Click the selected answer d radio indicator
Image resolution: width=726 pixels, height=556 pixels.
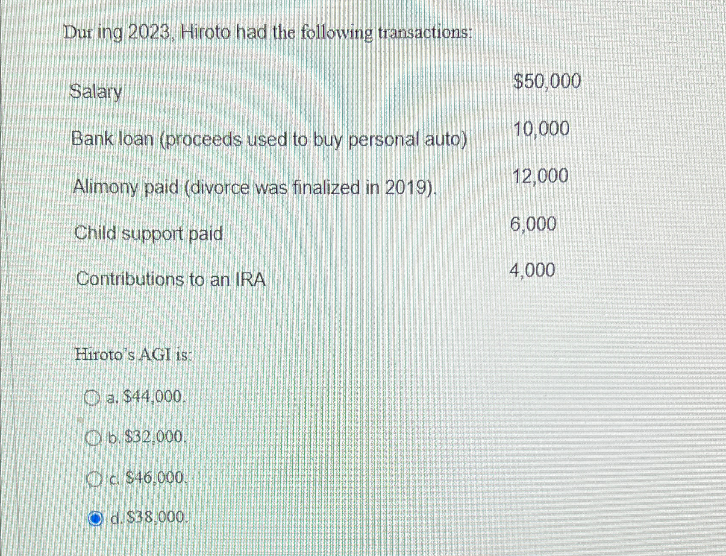[96, 518]
